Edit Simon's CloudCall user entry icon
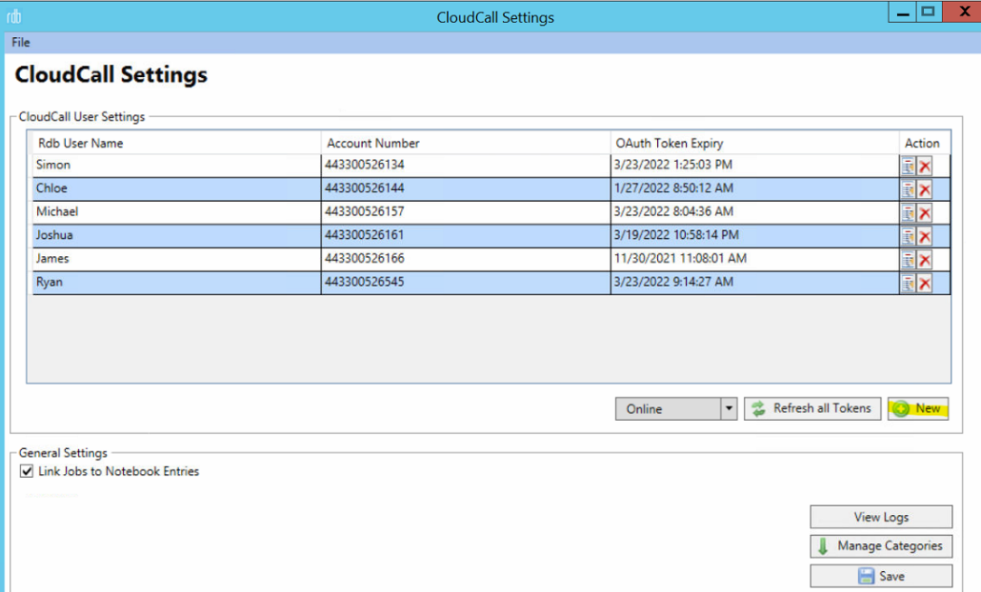The image size is (981, 592). click(908, 167)
